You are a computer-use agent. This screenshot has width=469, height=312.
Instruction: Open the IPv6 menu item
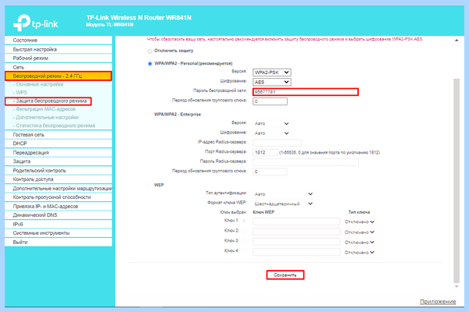coord(59,224)
